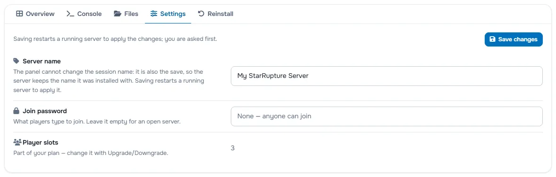Image resolution: width=556 pixels, height=177 pixels.
Task: Click the Console terminal prompt icon
Action: pos(70,14)
